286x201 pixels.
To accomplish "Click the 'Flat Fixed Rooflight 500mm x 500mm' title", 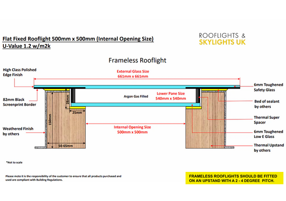I will (x=78, y=39).
